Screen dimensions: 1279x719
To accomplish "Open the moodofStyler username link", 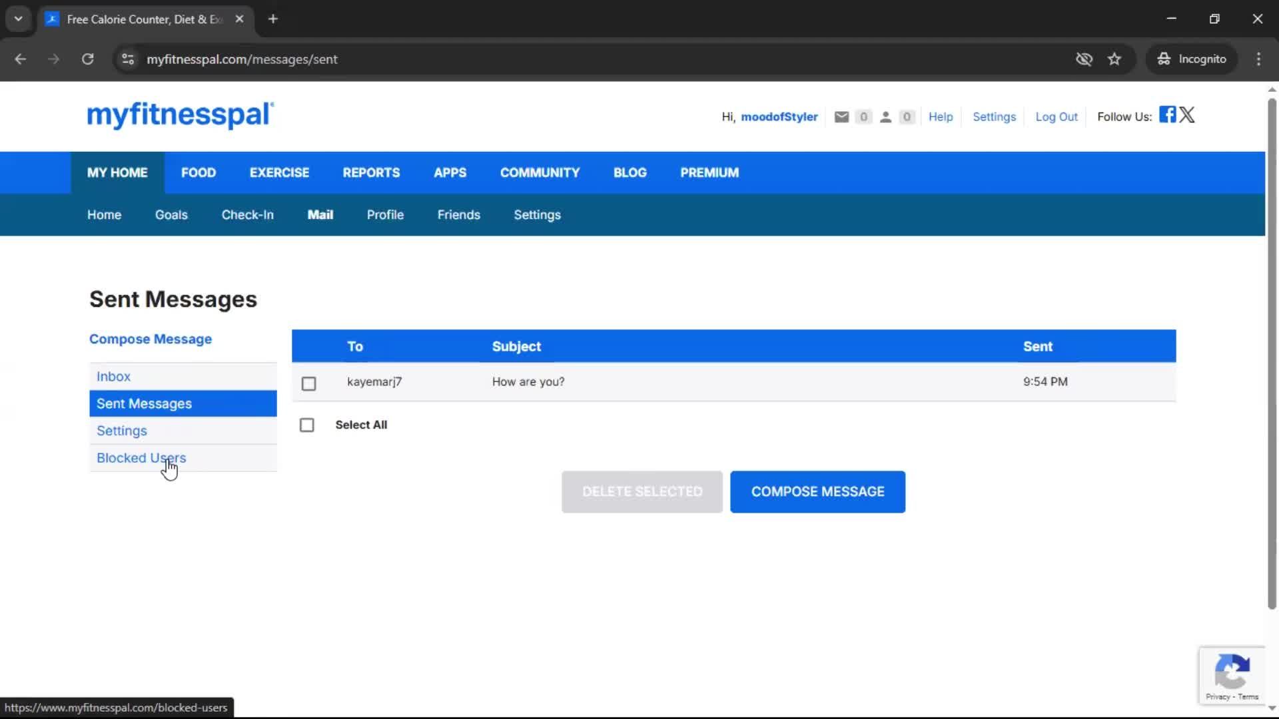I will coord(779,117).
